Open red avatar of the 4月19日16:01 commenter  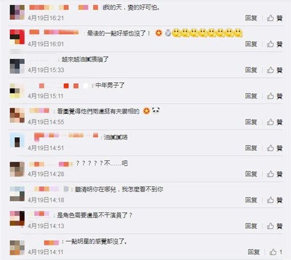17,37
